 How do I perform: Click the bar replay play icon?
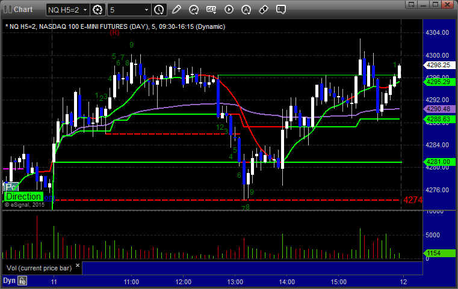click(229, 10)
